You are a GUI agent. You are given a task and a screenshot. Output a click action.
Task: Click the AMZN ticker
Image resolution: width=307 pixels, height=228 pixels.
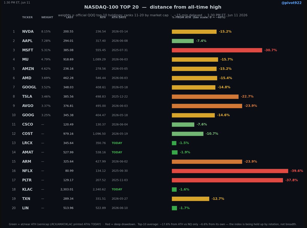coord(28,69)
